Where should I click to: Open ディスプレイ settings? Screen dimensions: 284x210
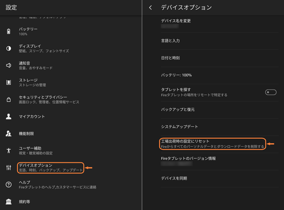click(x=71, y=48)
